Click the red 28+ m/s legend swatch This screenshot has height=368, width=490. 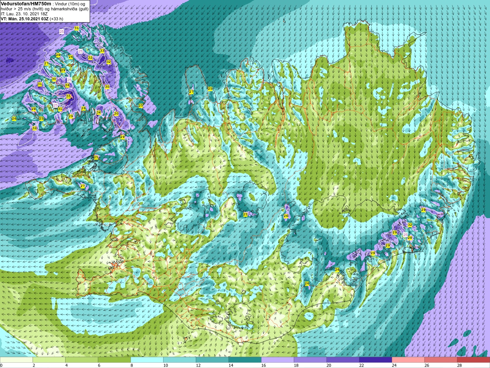(474, 360)
